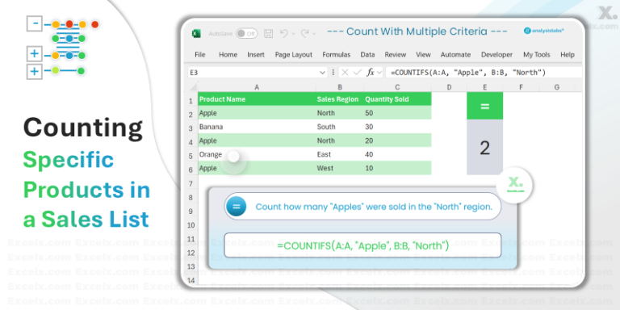620x310 pixels.
Task: Switch to the Data tab
Action: (368, 55)
